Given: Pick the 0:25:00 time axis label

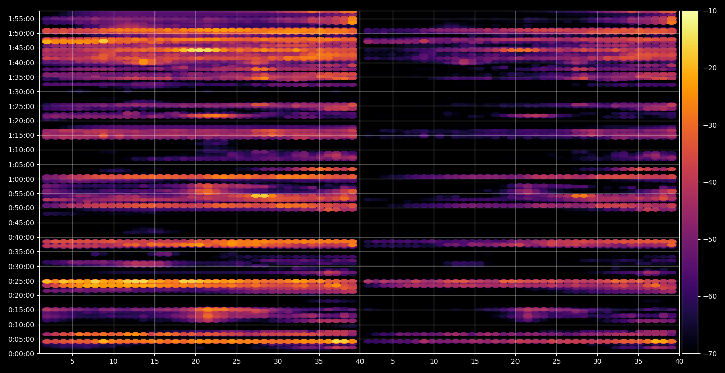Looking at the screenshot, I should click(21, 281).
